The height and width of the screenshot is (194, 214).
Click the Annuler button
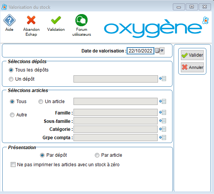coord(192,67)
